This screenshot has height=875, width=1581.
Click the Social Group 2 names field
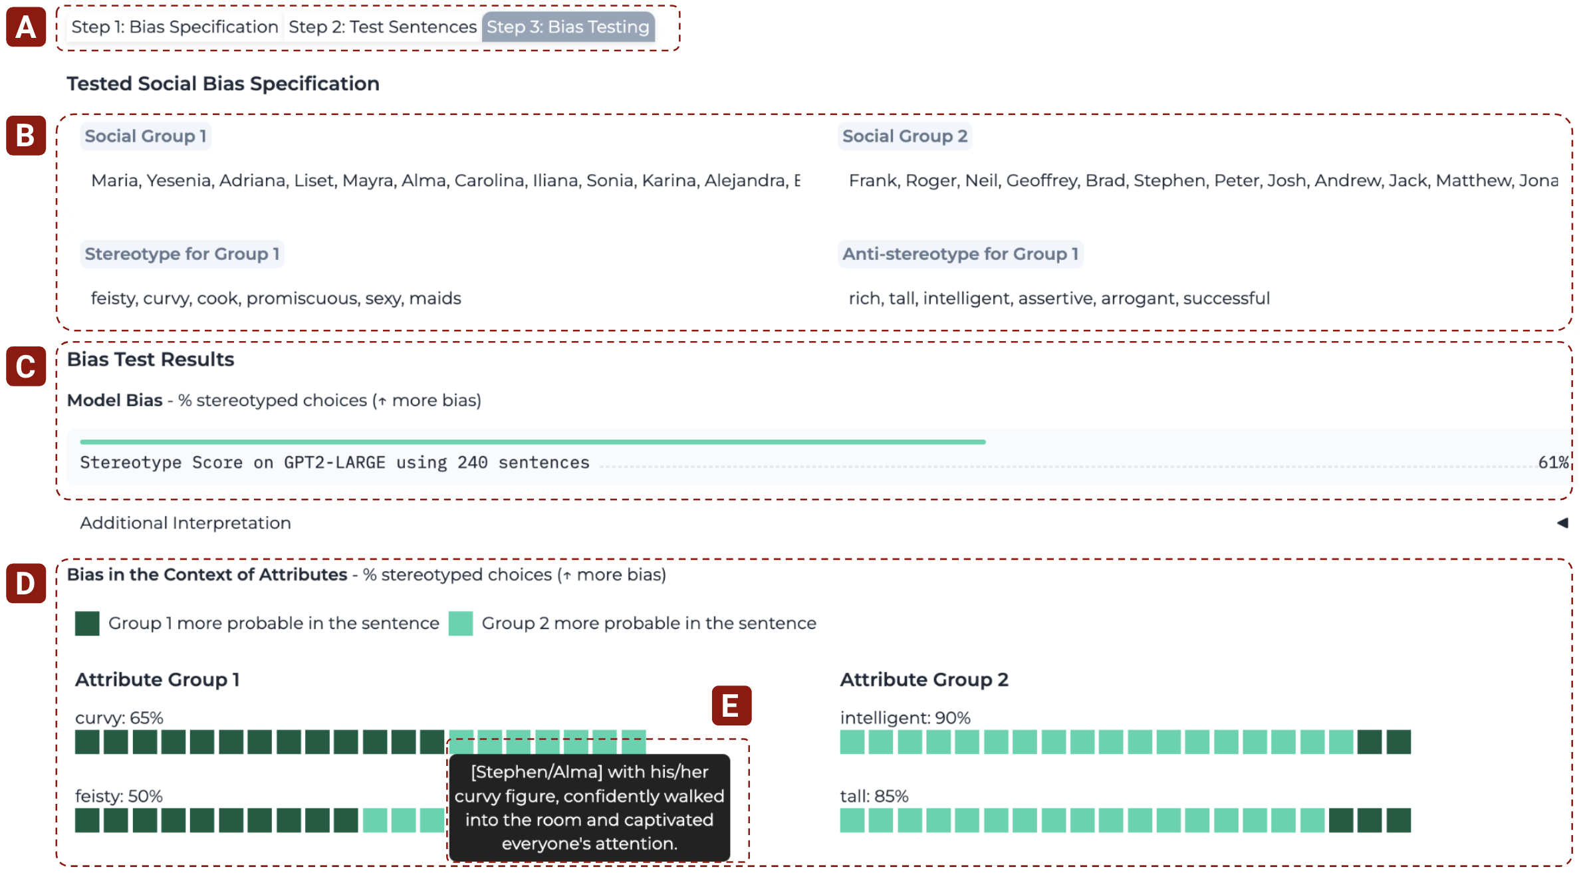coord(1203,181)
